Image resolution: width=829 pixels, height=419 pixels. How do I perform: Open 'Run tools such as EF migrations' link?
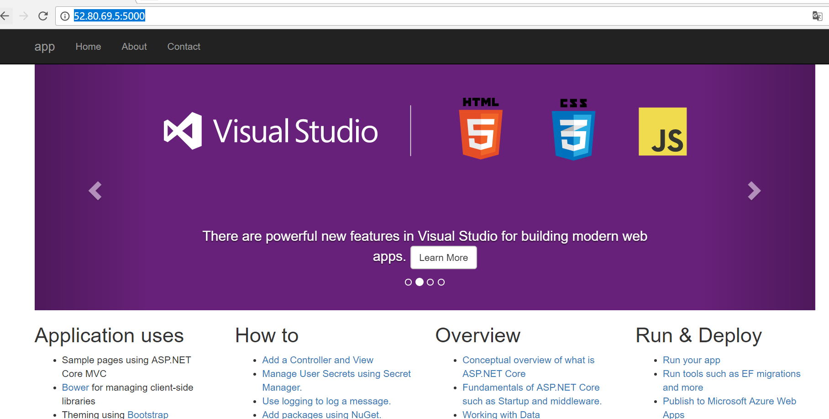[x=732, y=381]
